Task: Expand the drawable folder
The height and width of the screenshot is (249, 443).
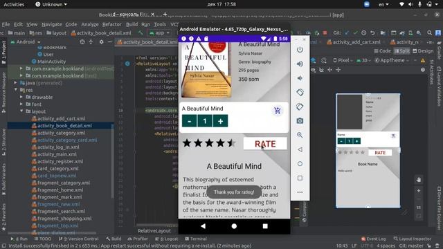Action: click(x=21, y=97)
